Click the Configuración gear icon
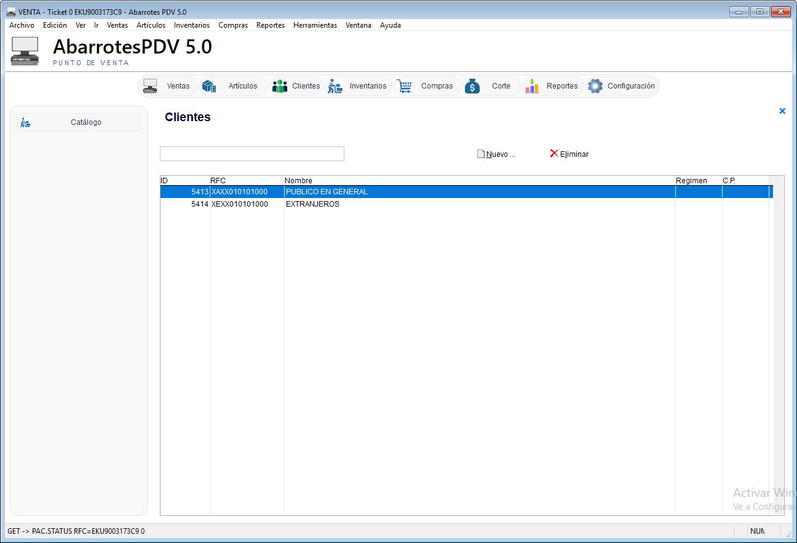The height and width of the screenshot is (543, 797). pyautogui.click(x=595, y=86)
